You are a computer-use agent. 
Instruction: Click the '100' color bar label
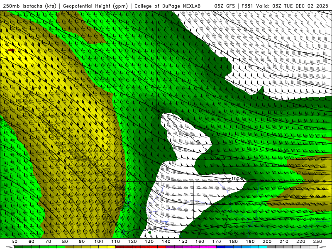[x=99, y=242]
